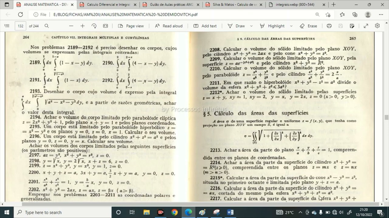Click the page number field showing 132
Screen dimensions: 389x218
(x=20, y=26)
